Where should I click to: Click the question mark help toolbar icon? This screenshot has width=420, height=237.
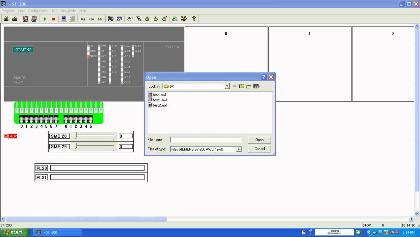194,19
